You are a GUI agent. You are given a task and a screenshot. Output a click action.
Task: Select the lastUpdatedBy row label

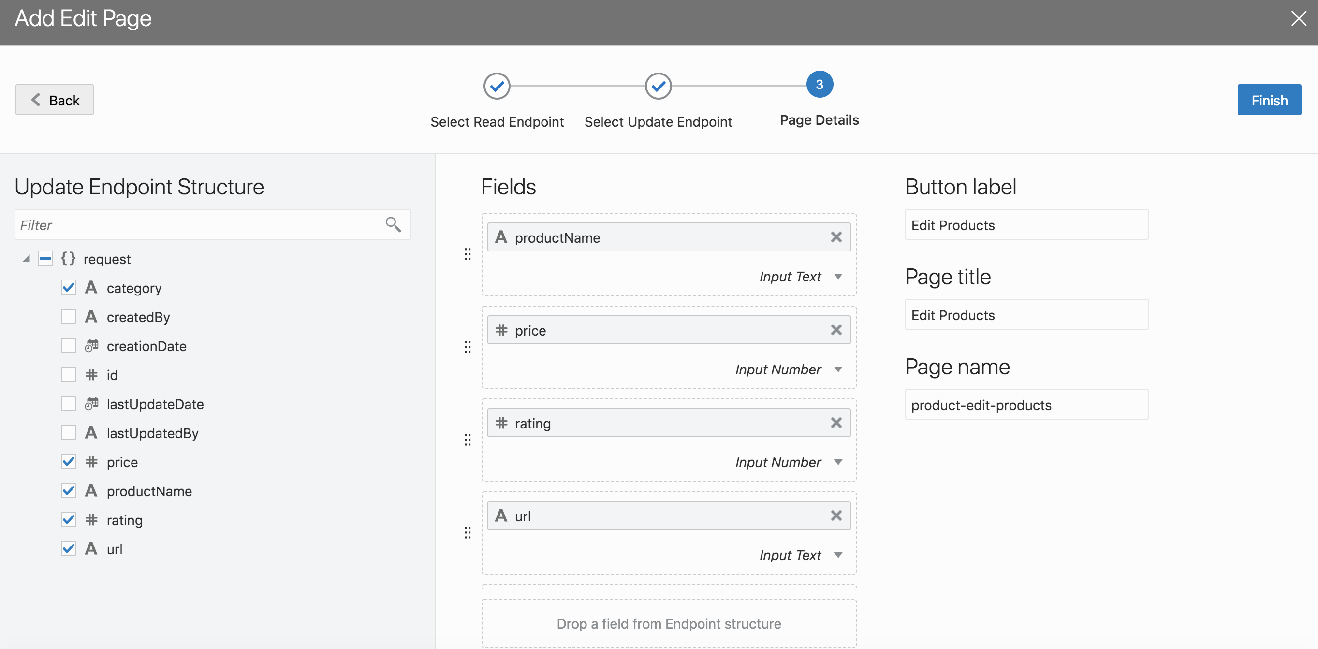[152, 433]
